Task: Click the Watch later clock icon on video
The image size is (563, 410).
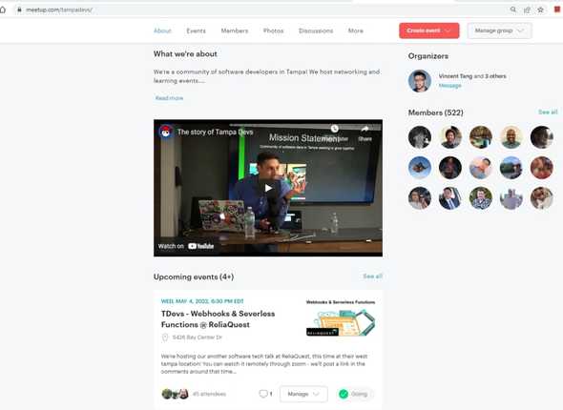Action: click(334, 129)
